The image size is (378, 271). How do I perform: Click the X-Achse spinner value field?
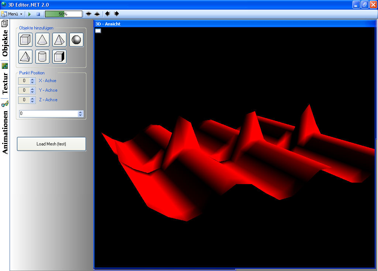[24, 81]
